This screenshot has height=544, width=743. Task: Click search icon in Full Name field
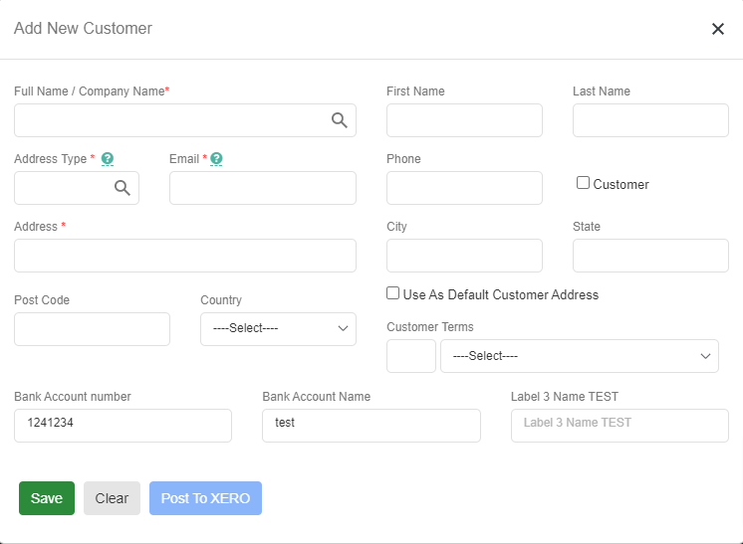coord(340,120)
